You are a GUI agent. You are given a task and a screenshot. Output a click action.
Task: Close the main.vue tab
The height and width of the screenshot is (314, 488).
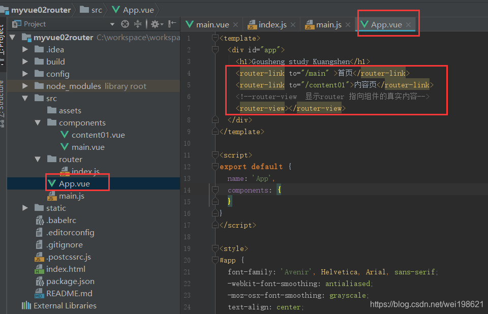[235, 24]
